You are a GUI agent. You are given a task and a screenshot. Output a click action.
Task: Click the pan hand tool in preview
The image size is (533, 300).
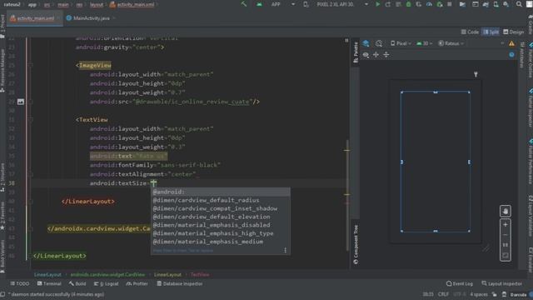click(x=506, y=211)
